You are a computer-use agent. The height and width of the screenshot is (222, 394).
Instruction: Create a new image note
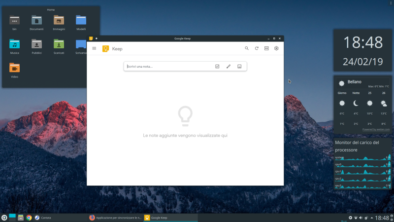tap(239, 67)
